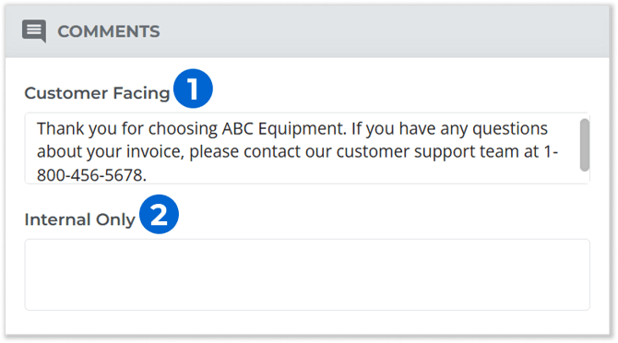Click the word "questions" in first line
618x343 pixels.
(510, 129)
